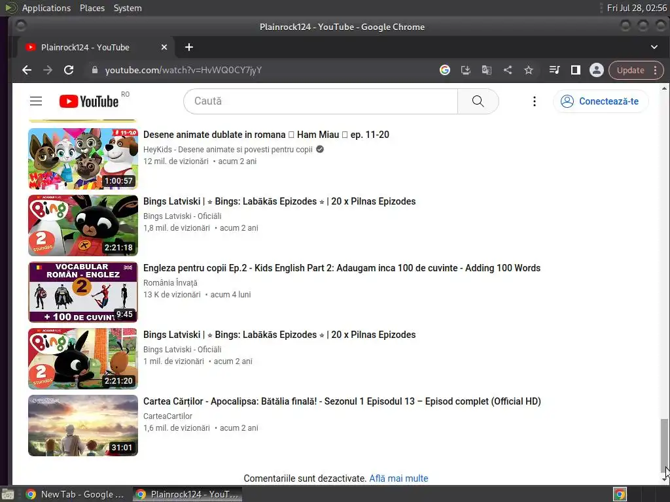
Task: Open the Află mai multe link
Action: pyautogui.click(x=398, y=478)
